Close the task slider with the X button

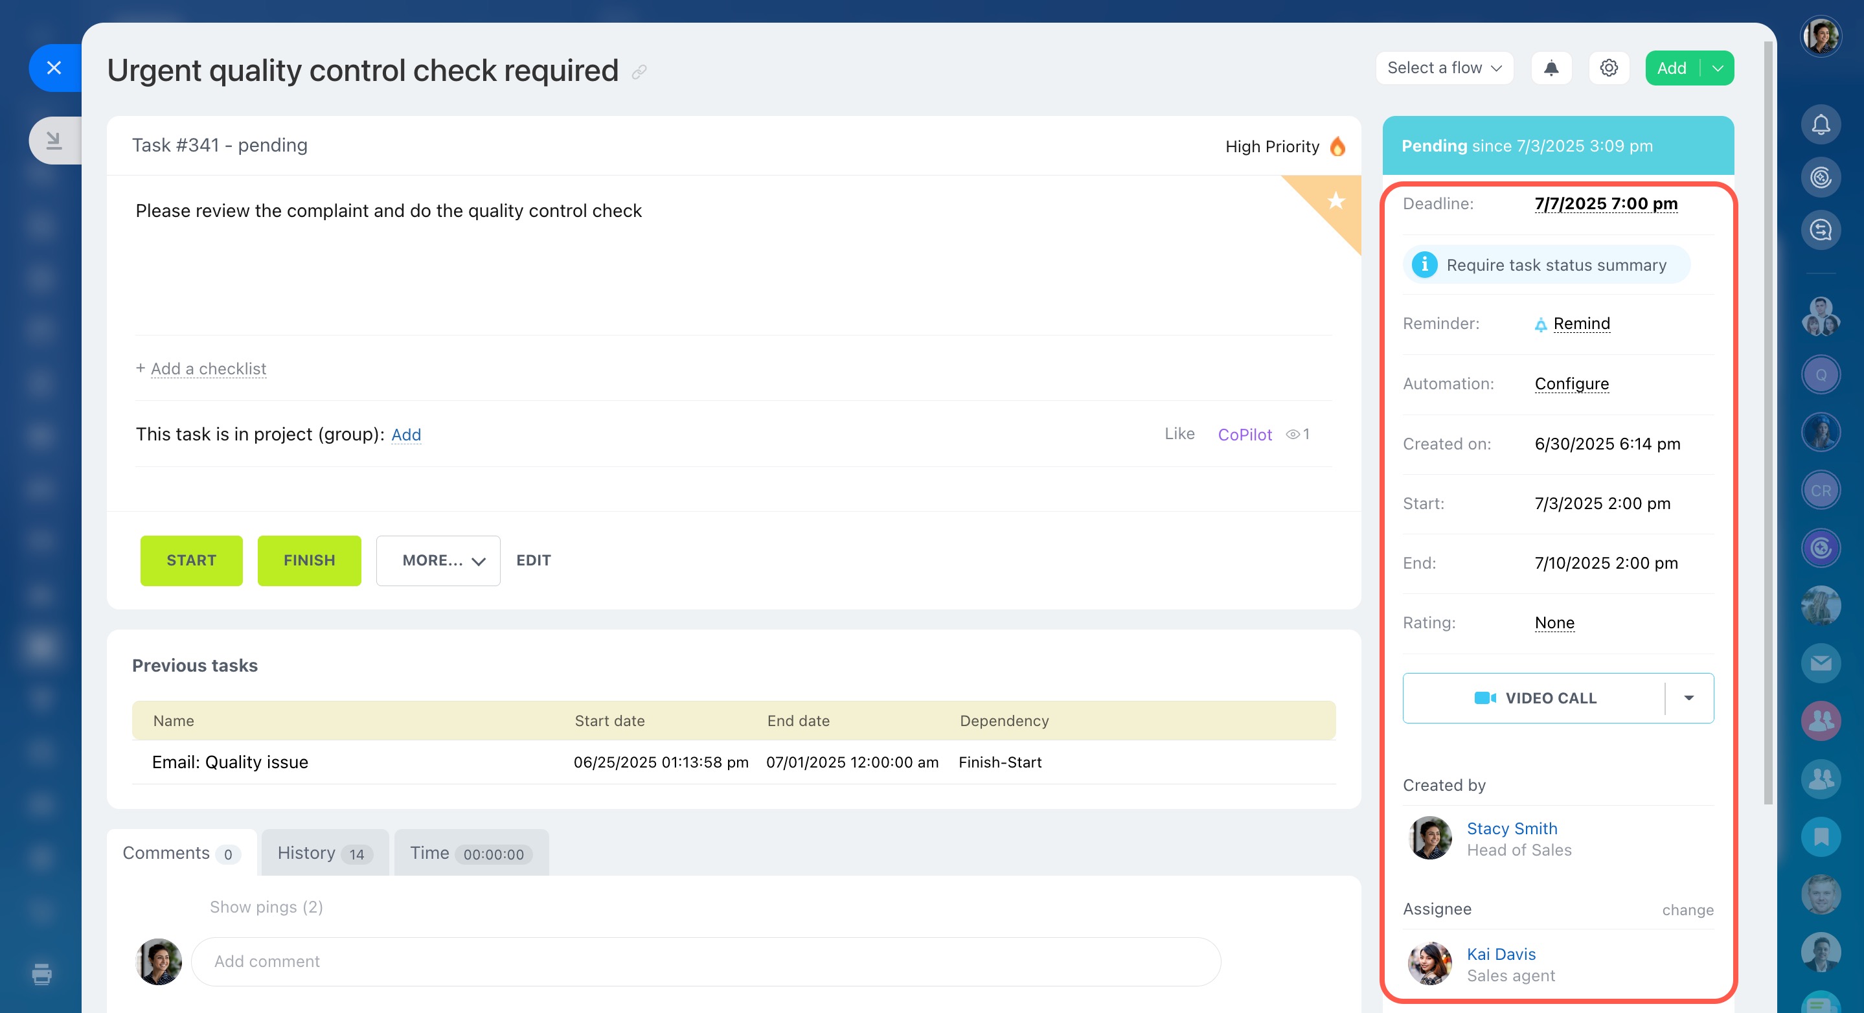tap(54, 68)
